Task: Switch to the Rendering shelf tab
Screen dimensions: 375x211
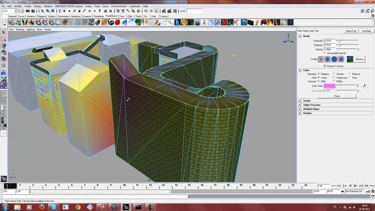Action: pyautogui.click(x=98, y=16)
